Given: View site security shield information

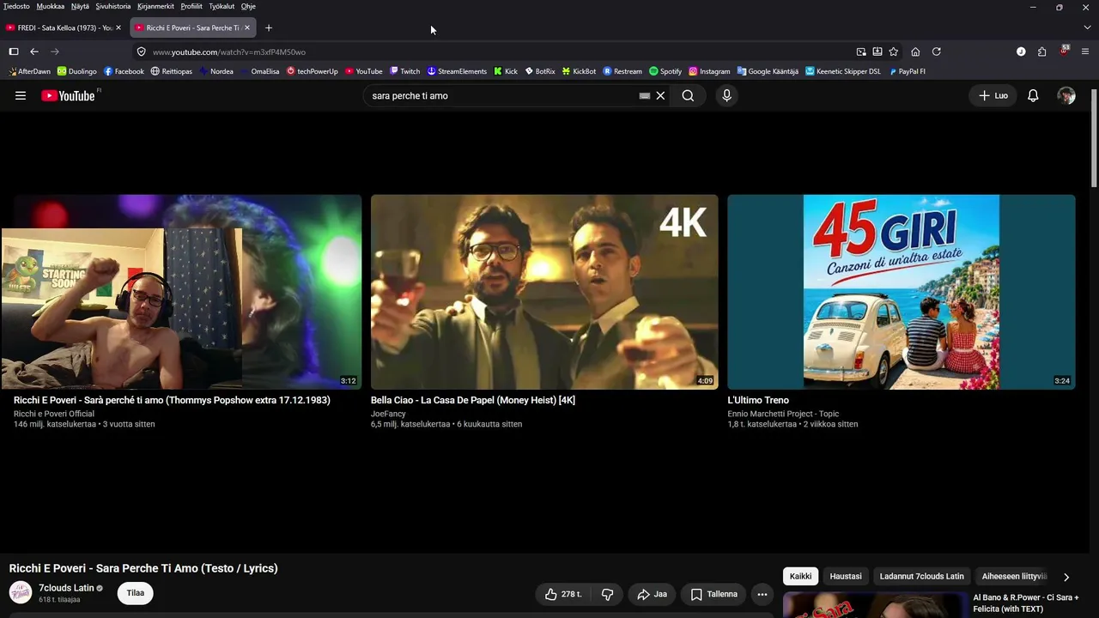Looking at the screenshot, I should pyautogui.click(x=142, y=51).
